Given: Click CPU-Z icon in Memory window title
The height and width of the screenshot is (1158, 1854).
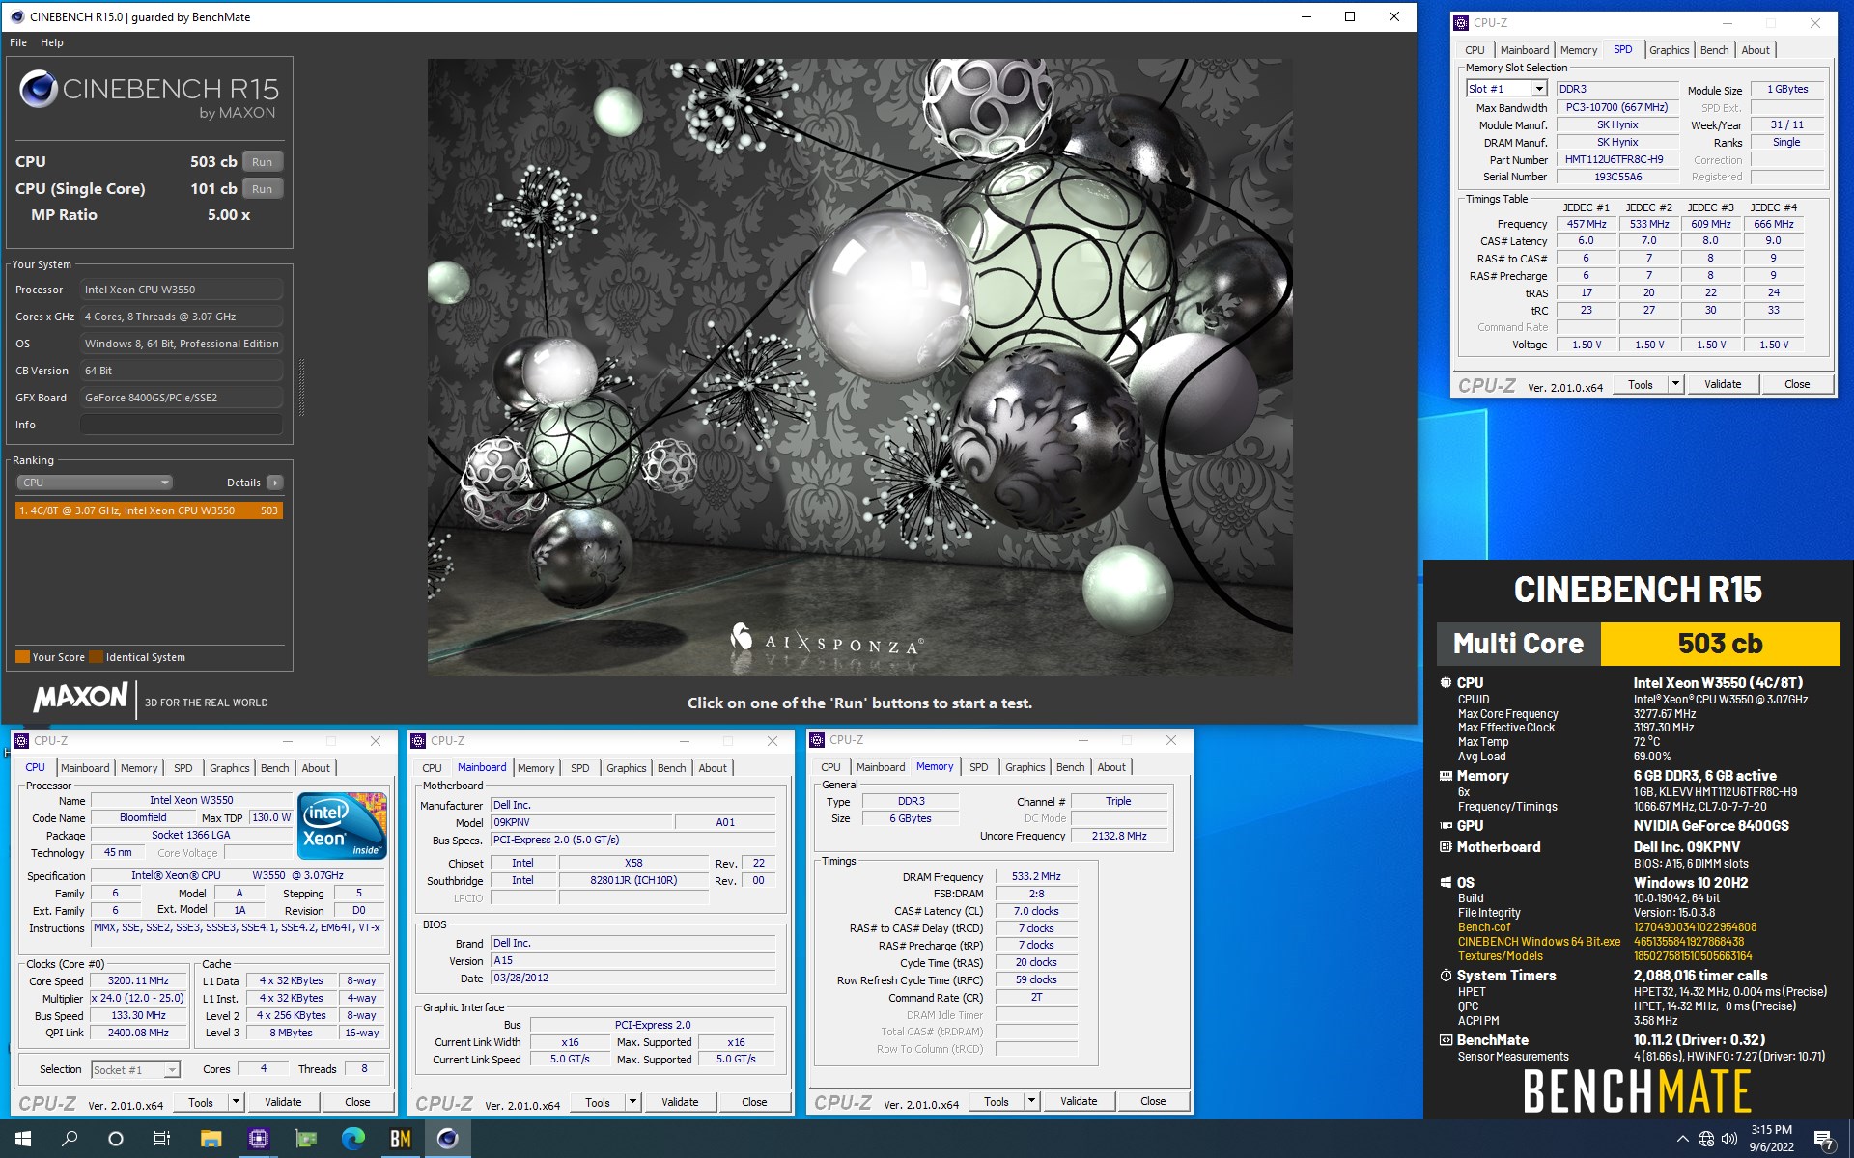Looking at the screenshot, I should tap(818, 740).
